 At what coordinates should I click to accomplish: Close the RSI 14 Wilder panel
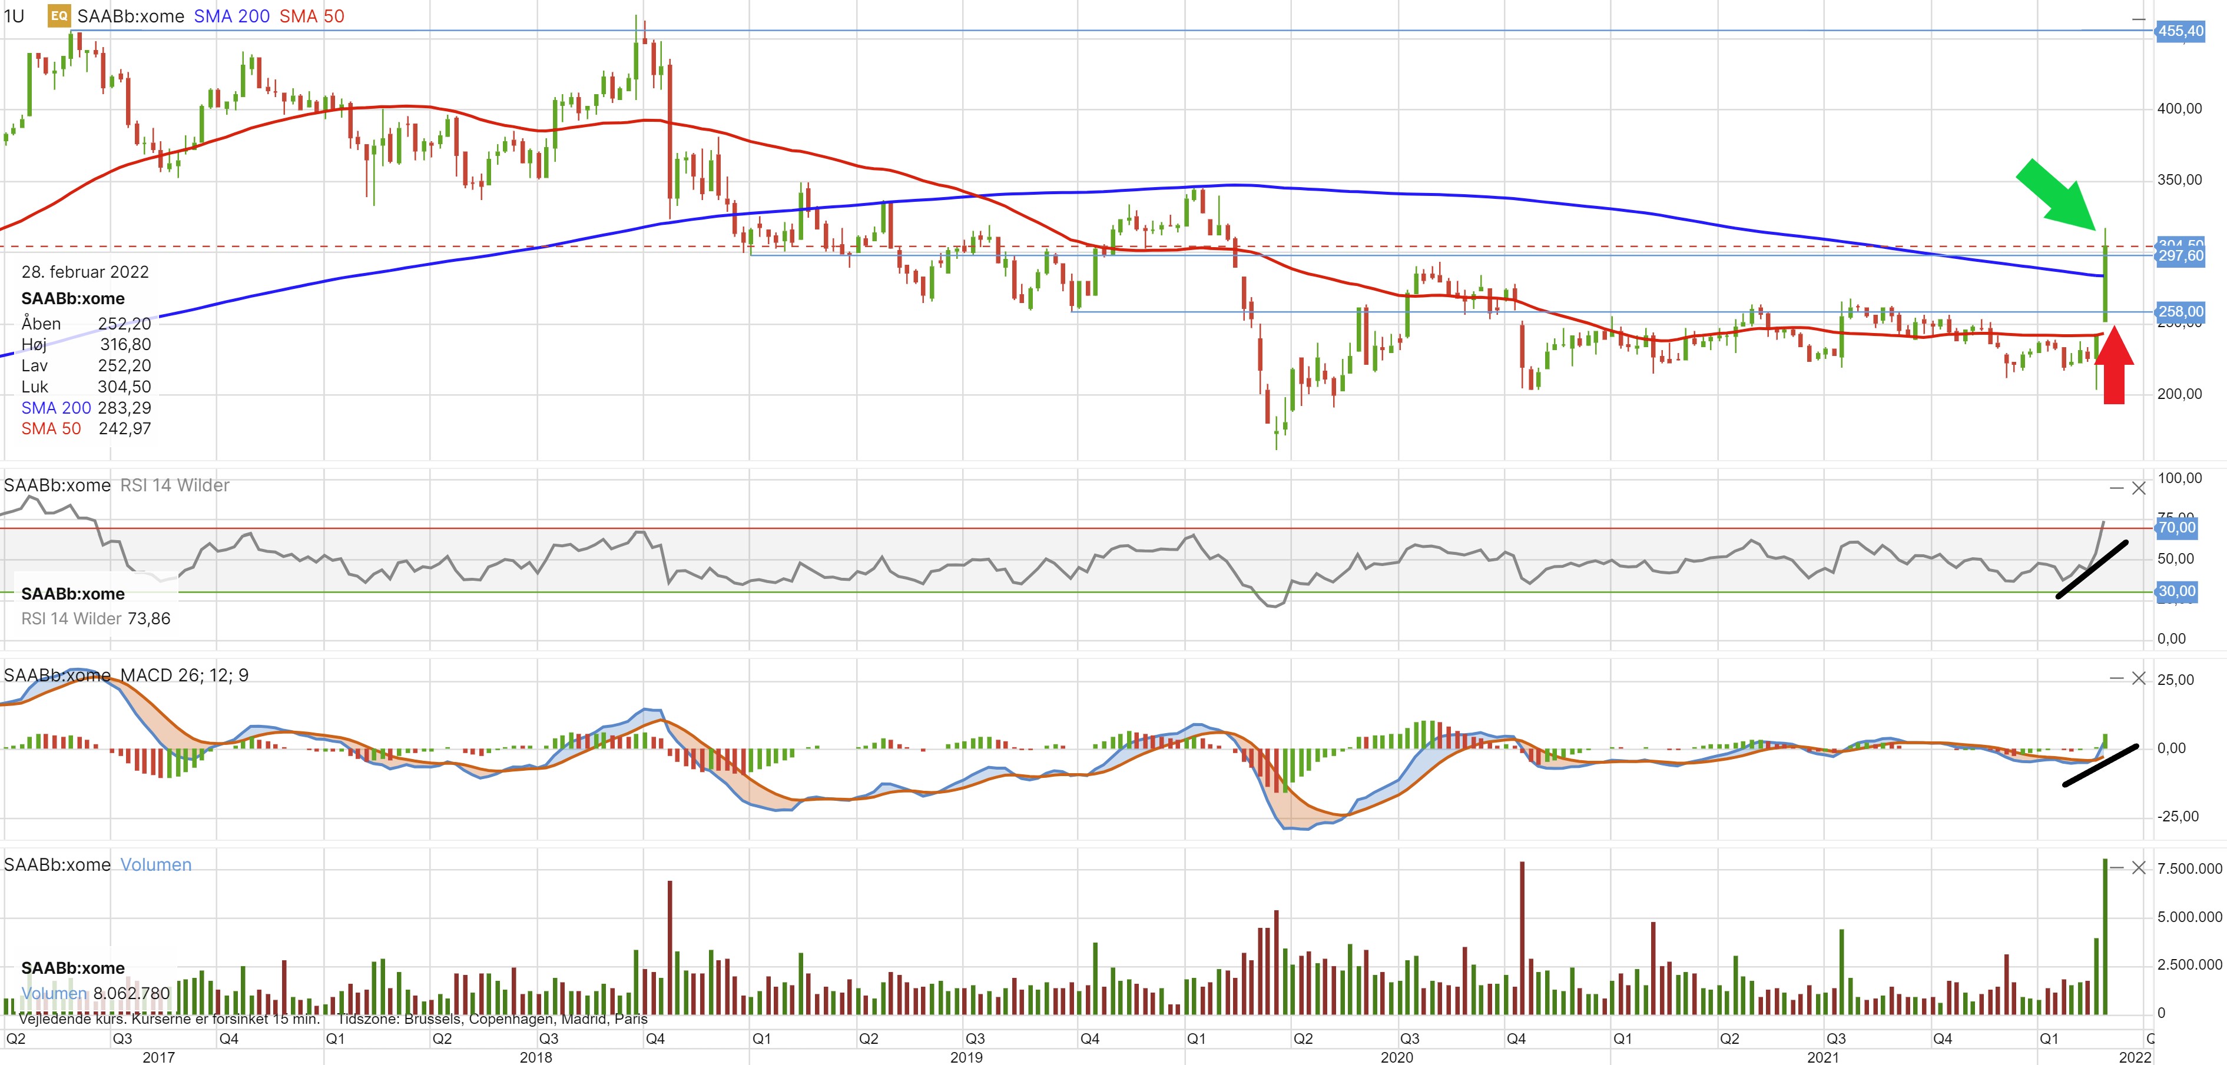pos(2139,488)
